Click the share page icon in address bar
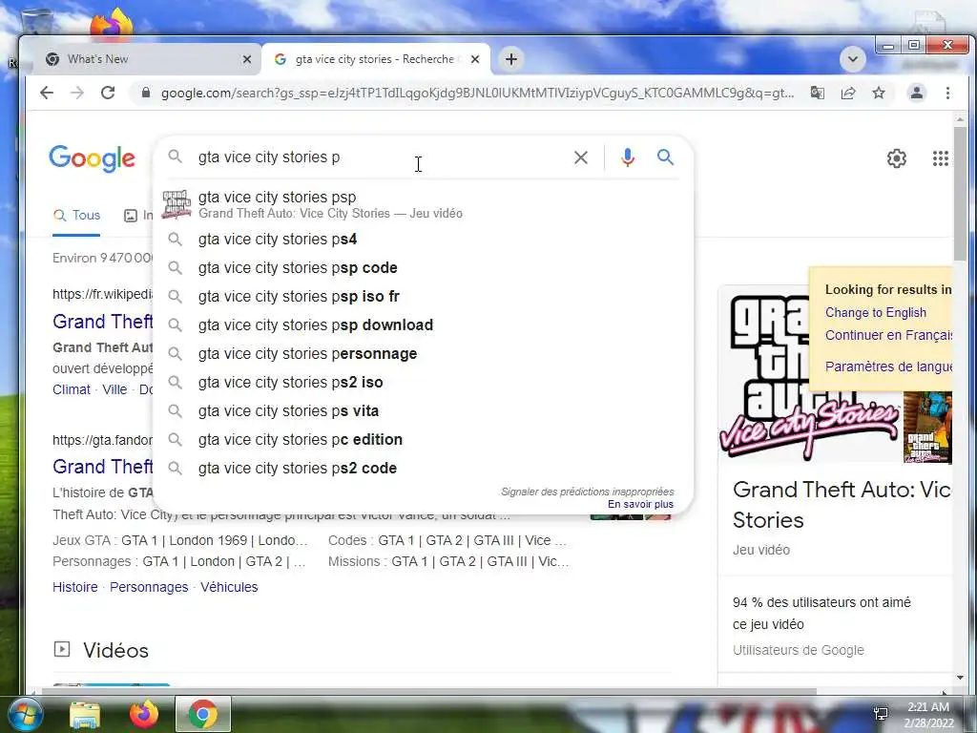 pyautogui.click(x=848, y=93)
